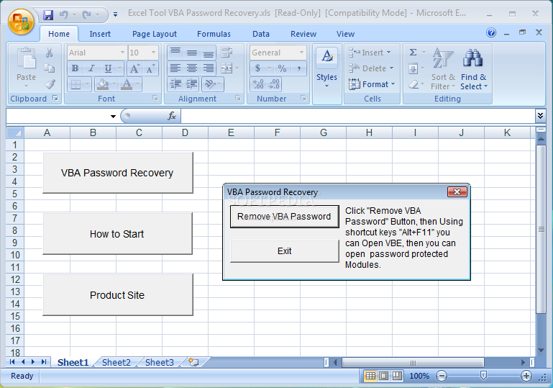Apply comma style number format
553x388 pixels.
[x=298, y=68]
